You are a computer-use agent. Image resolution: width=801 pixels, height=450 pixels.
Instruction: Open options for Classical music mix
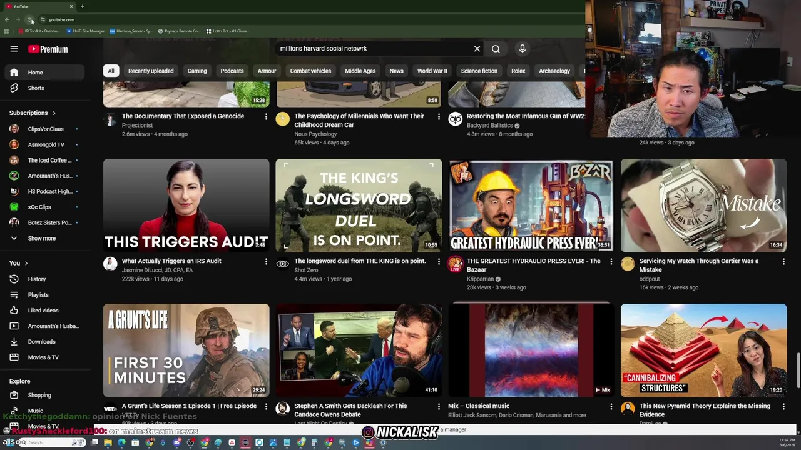click(x=611, y=407)
